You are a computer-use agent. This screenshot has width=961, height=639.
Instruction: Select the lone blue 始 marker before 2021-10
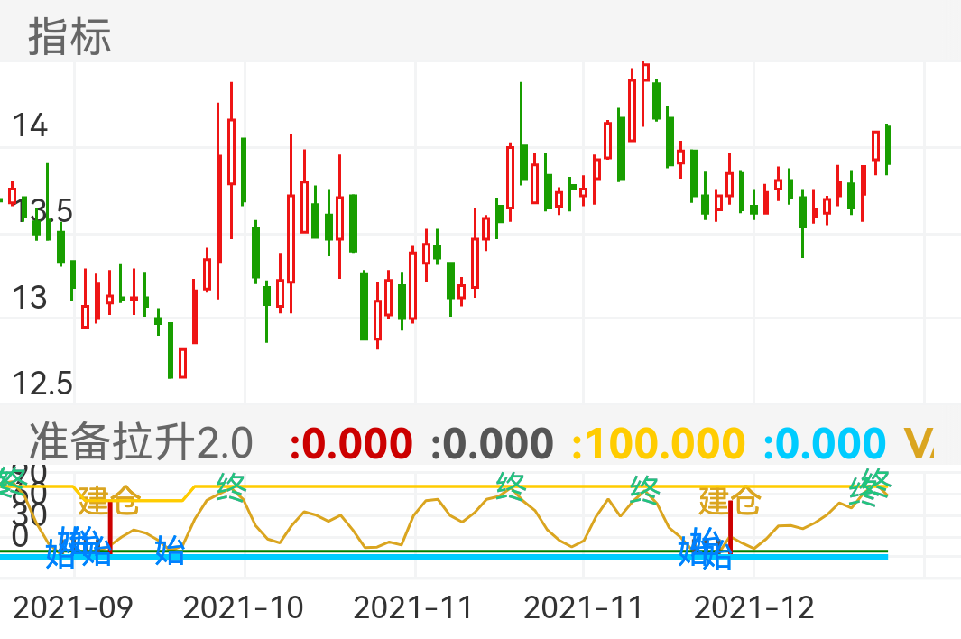click(169, 549)
